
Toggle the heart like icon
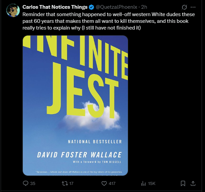tap(104, 183)
